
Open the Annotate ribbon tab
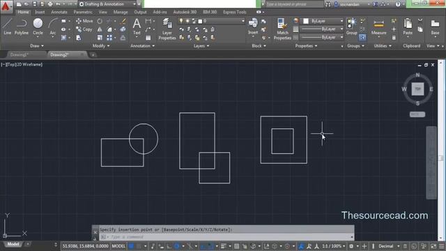tap(59, 12)
